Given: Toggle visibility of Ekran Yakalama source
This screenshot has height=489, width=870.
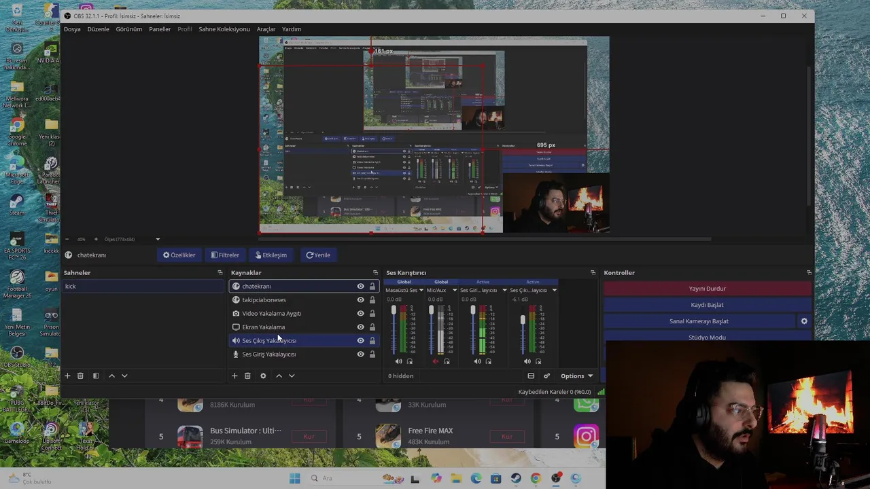Looking at the screenshot, I should pos(360,327).
